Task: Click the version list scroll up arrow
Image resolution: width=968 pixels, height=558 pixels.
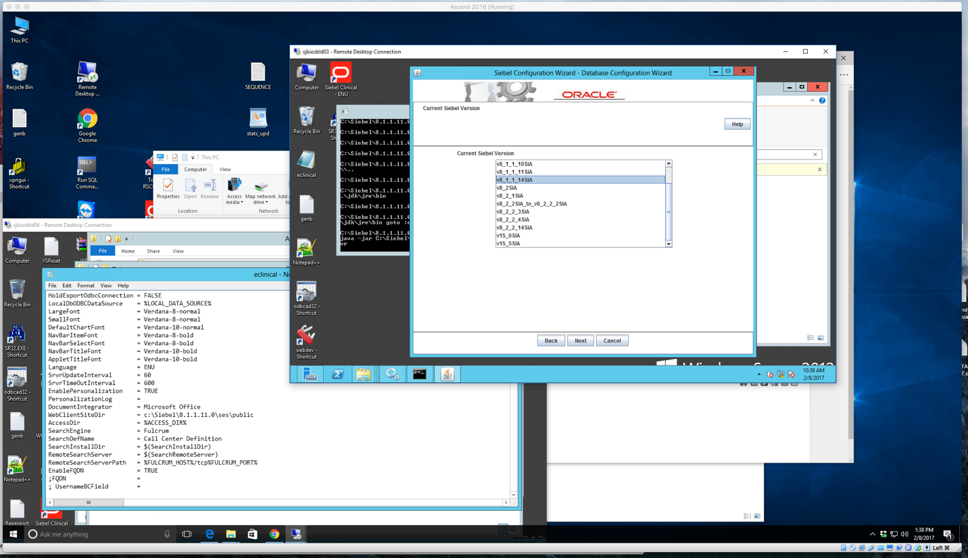Action: pos(669,163)
